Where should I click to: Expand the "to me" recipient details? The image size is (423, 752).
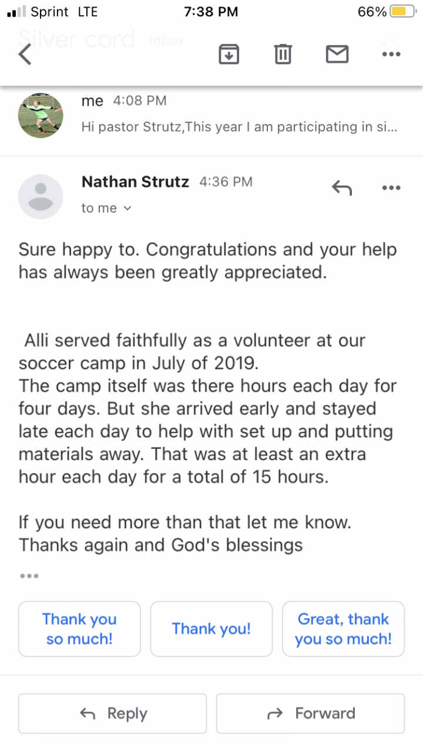point(106,208)
